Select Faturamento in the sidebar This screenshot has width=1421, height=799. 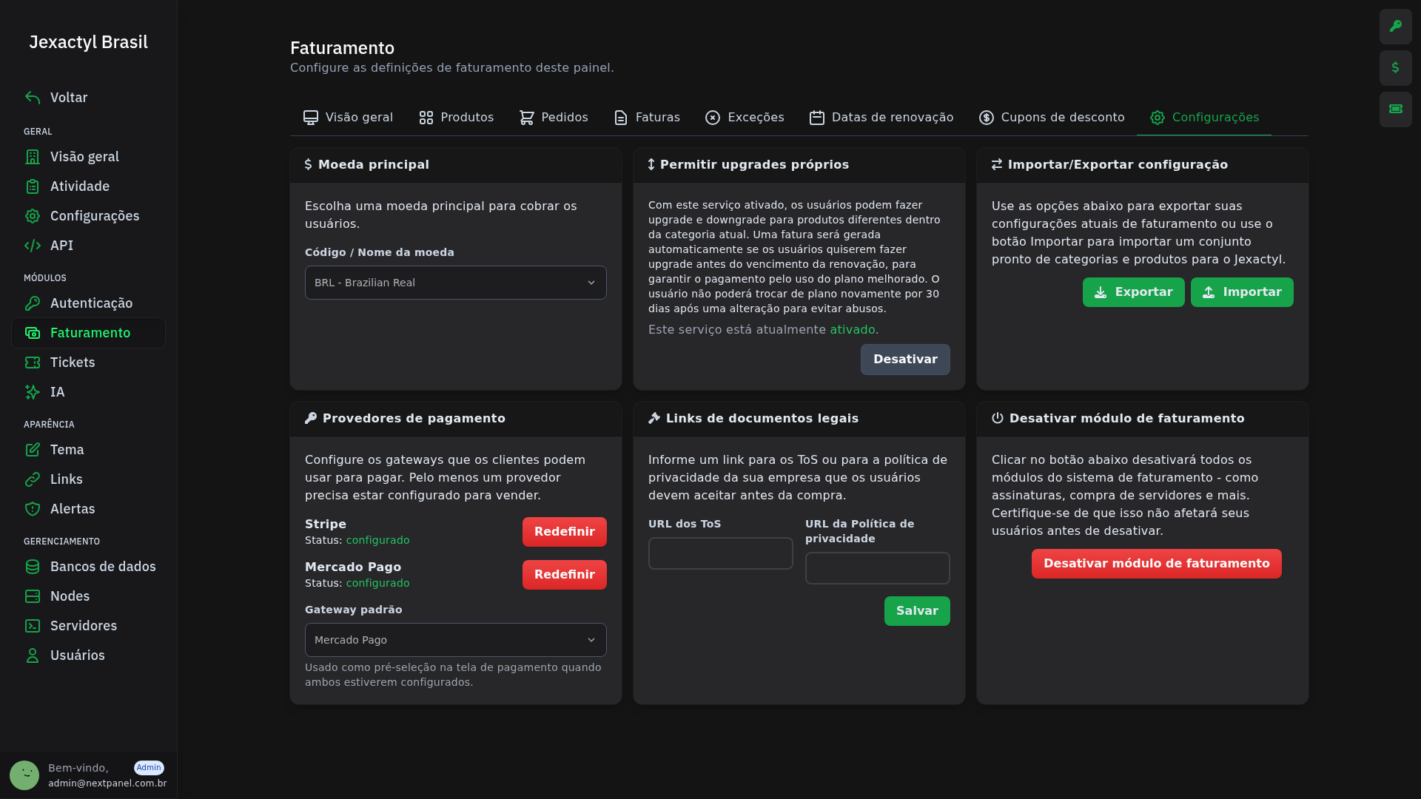(x=89, y=333)
